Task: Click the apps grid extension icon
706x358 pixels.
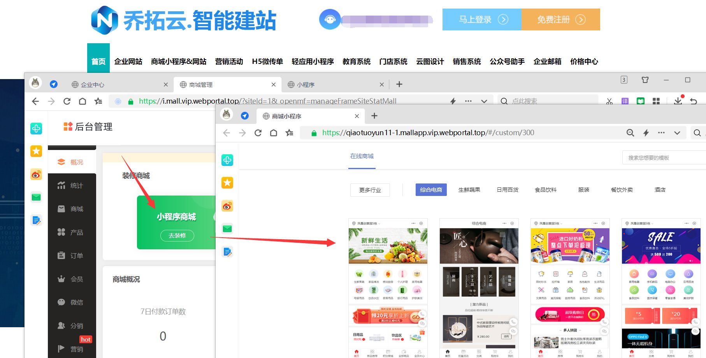Action: click(x=656, y=101)
